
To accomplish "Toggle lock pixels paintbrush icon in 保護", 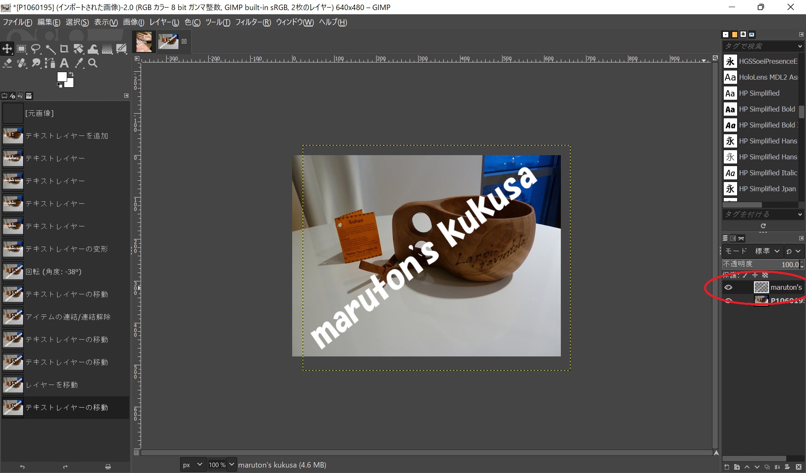I will point(745,275).
